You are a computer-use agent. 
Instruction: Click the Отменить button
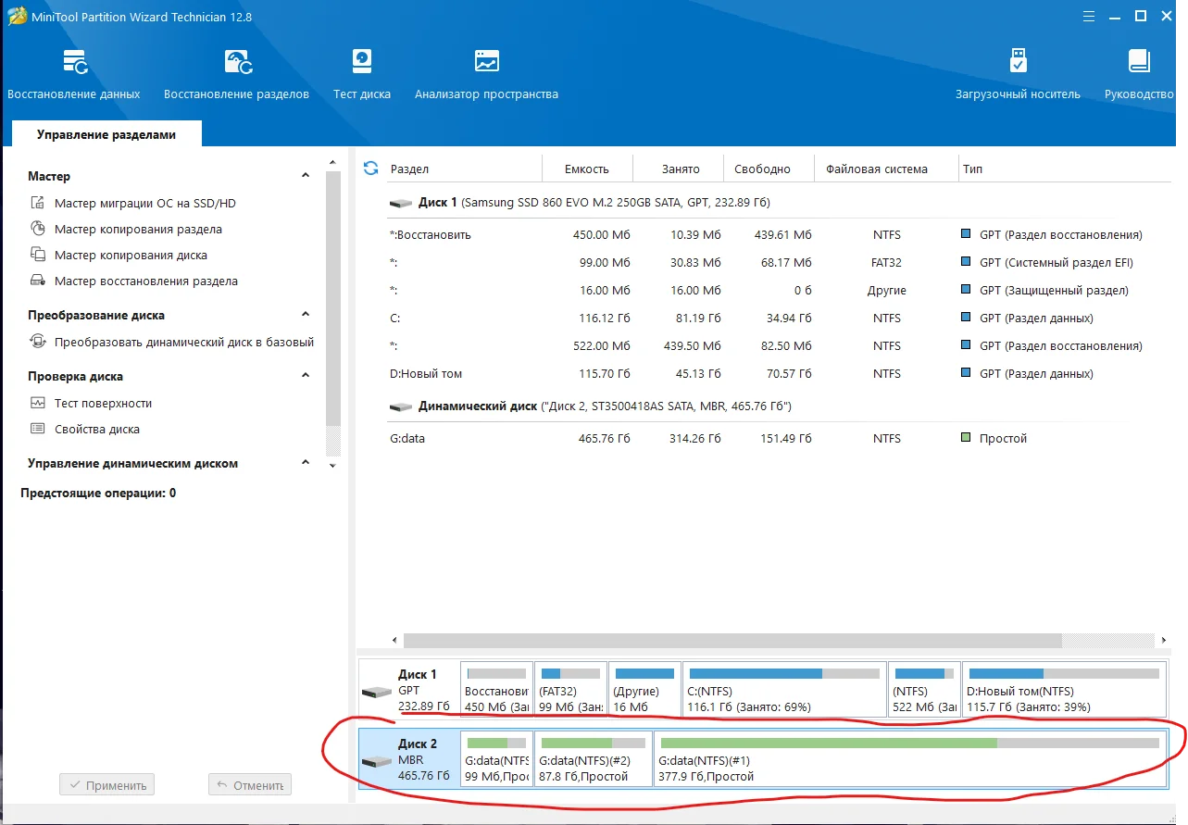pos(249,785)
